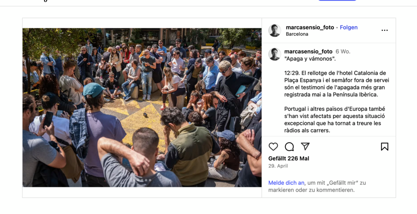Open the '6 Wo.' timestamp next to the username
417x214 pixels.
coord(343,52)
